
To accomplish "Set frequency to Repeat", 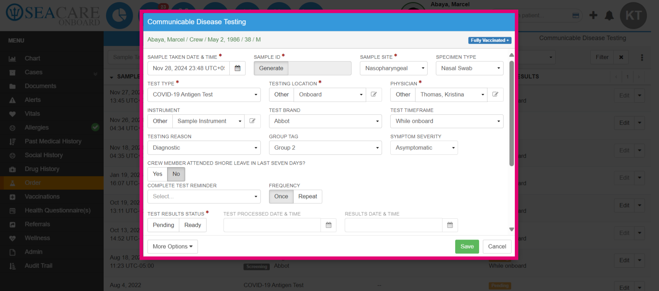I will tap(308, 197).
